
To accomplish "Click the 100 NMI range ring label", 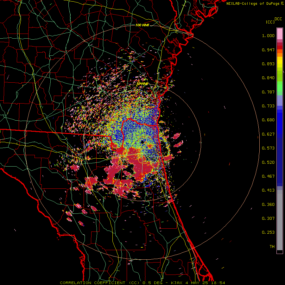I will click(142, 25).
